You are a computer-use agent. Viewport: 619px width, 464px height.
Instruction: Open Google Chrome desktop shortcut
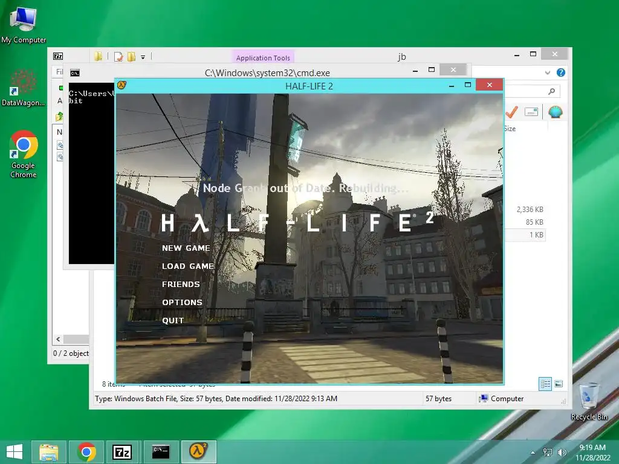tap(24, 154)
